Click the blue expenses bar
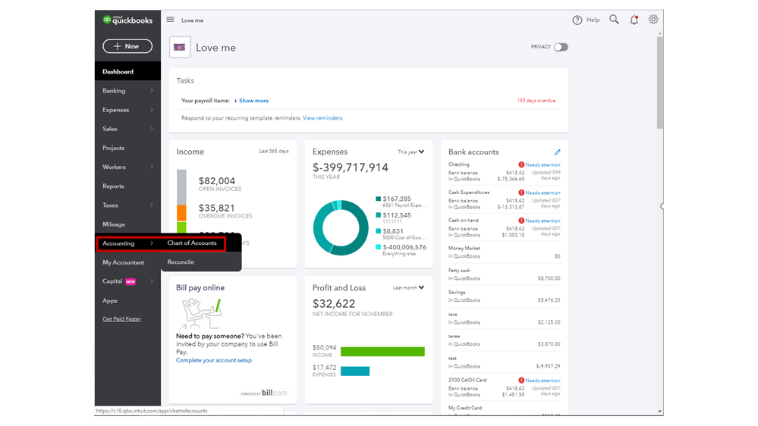Viewport: 758px width, 426px height. point(355,371)
